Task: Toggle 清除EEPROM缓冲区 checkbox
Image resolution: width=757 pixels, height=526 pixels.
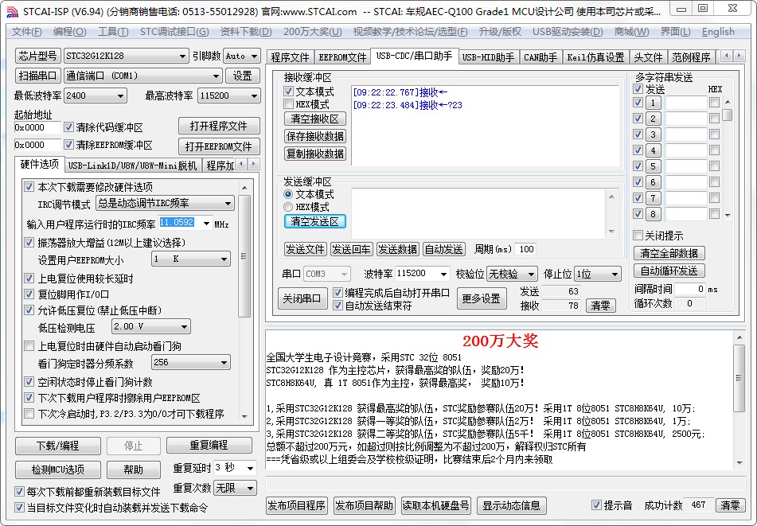Action: (68, 145)
